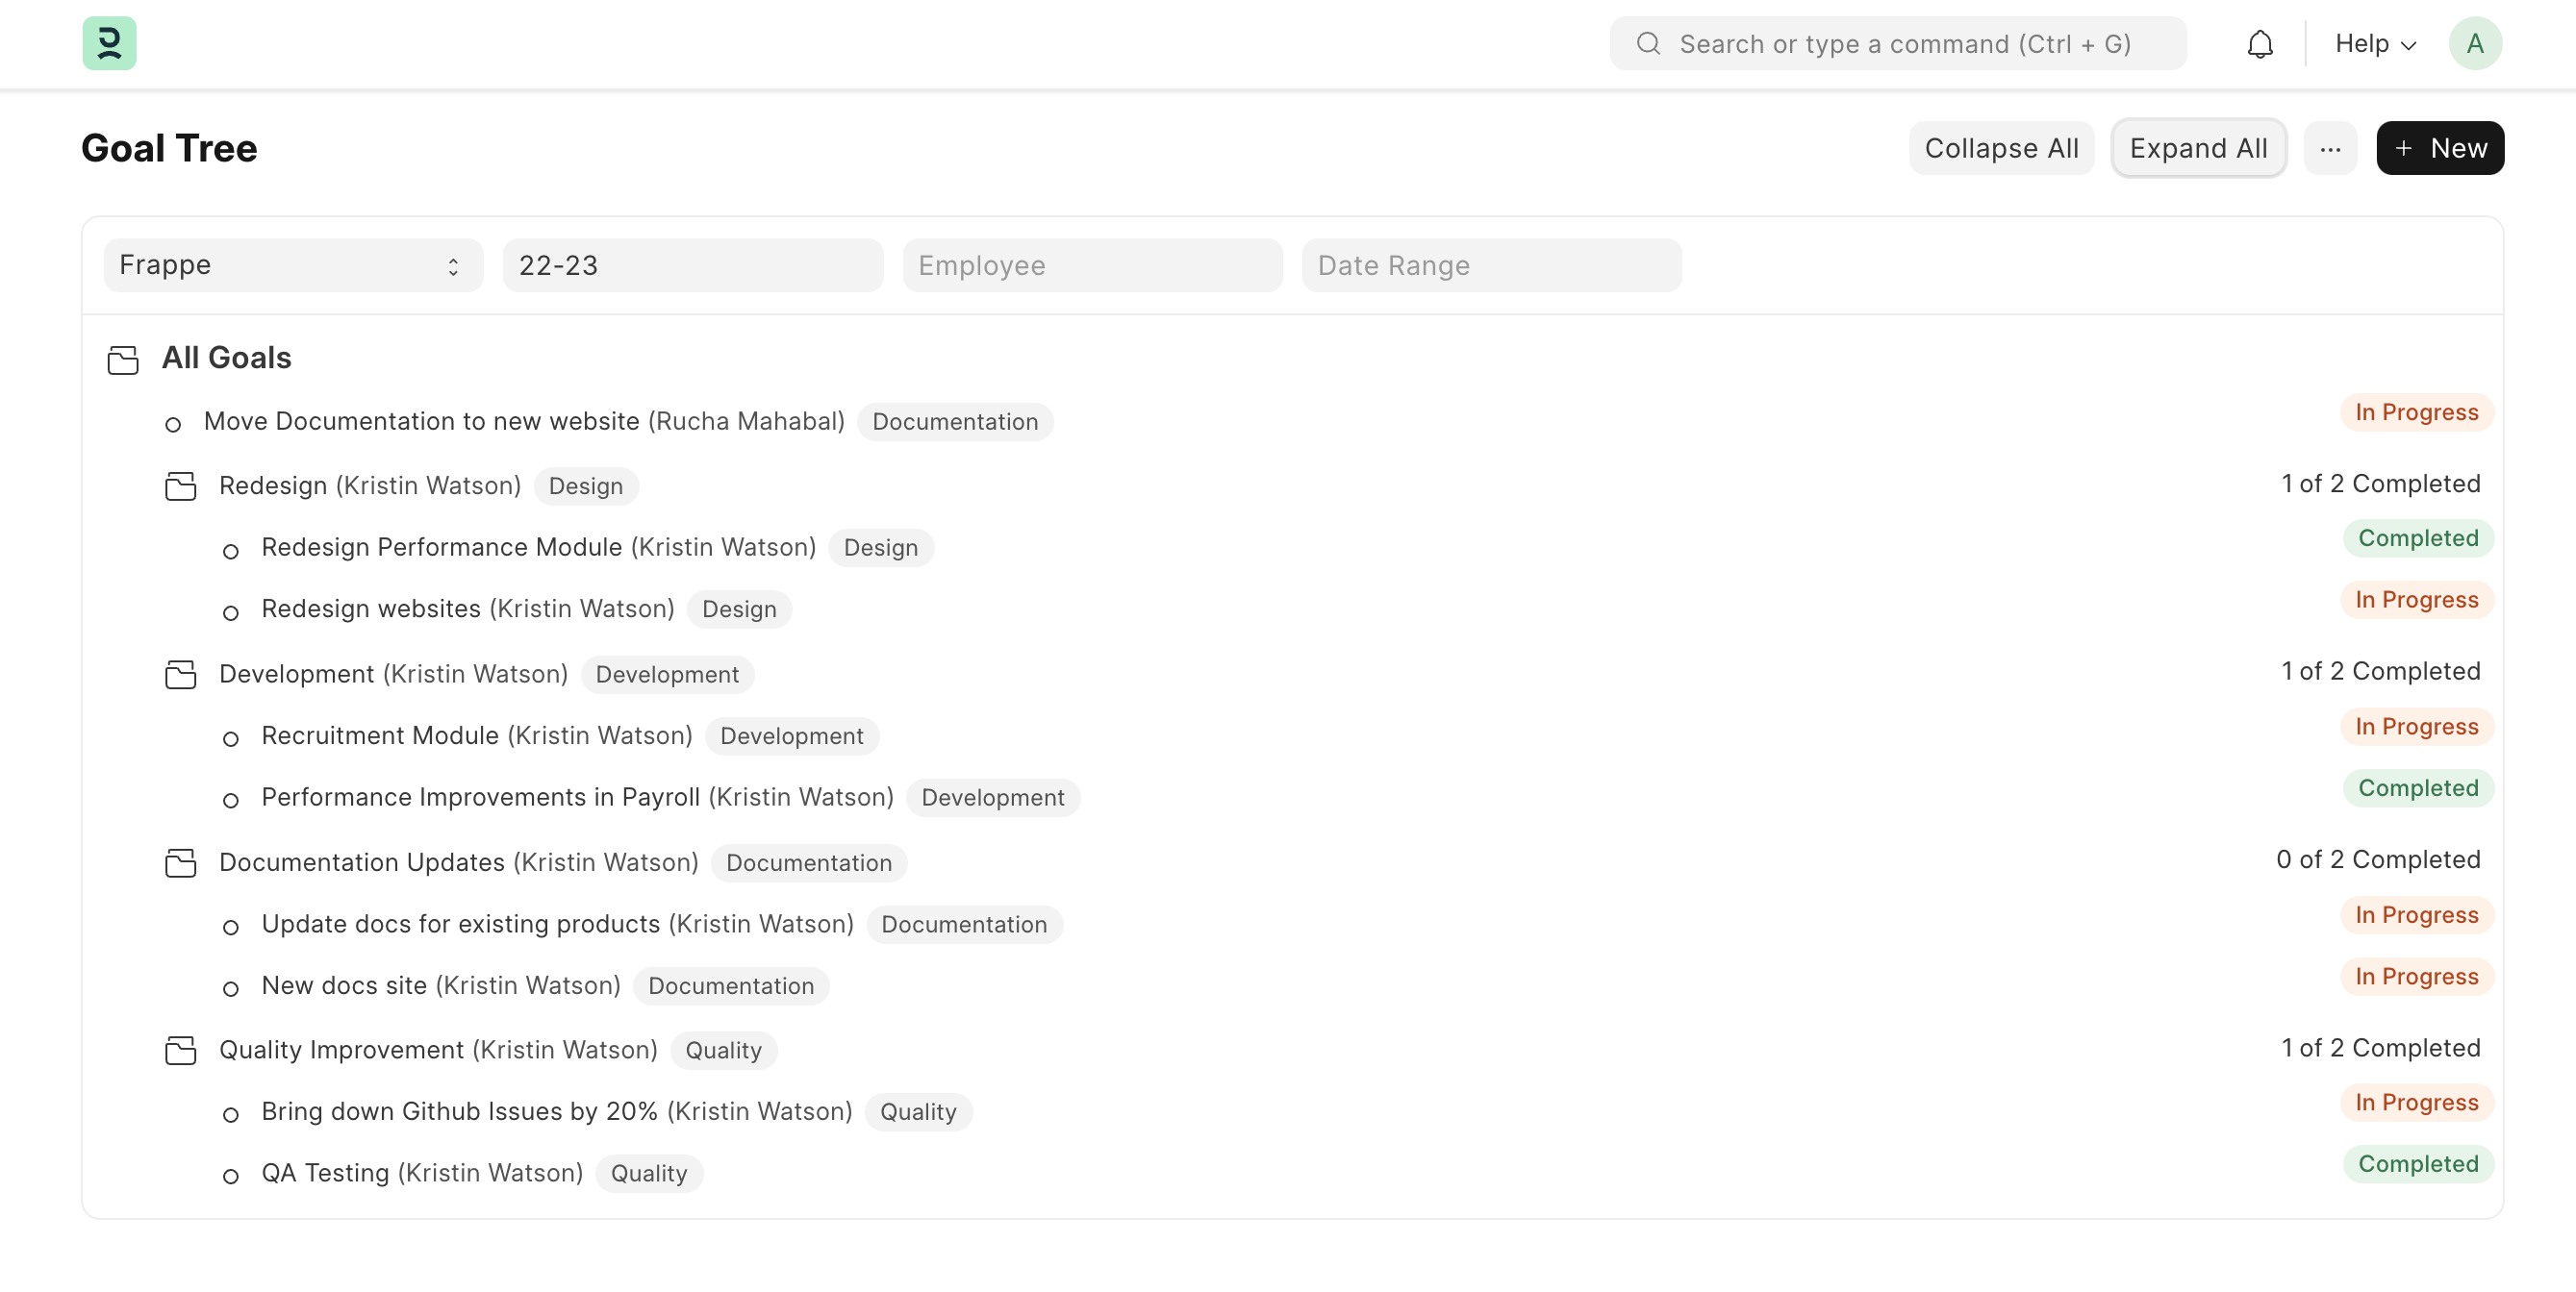Screen dimensions: 2576x1292
Task: Click circle bullet of Update docs goal
Action: coord(231,929)
